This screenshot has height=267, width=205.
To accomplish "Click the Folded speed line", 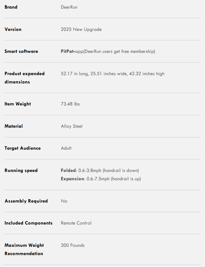I will pos(100,170).
